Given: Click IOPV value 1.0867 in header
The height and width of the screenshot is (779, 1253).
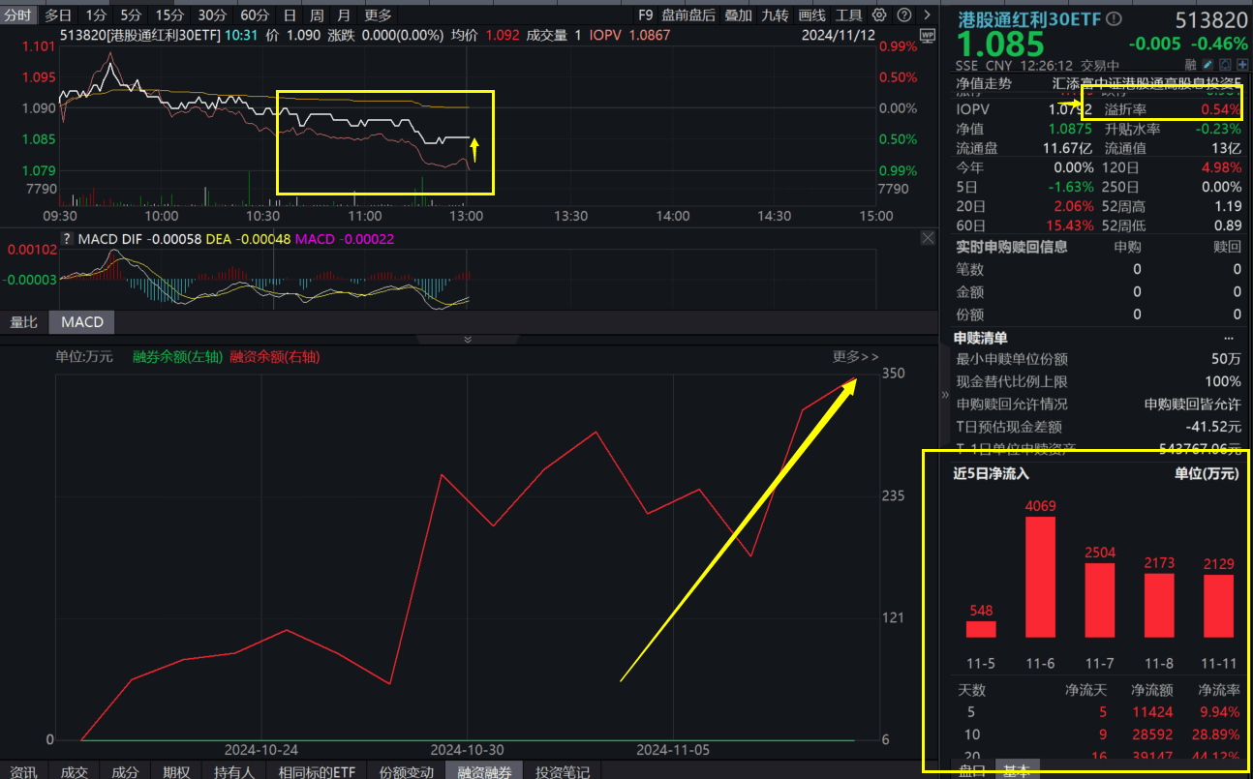Looking at the screenshot, I should [650, 35].
